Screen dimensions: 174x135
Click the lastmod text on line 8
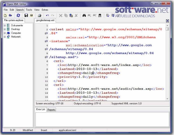point(88,69)
